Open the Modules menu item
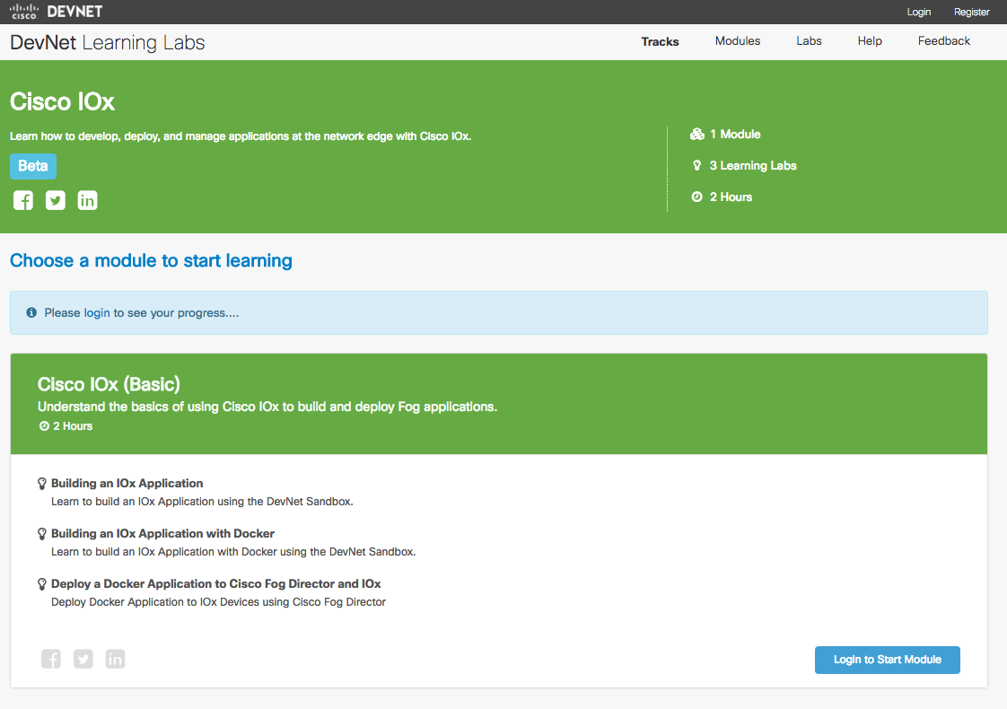Viewport: 1007px width, 709px height. (x=737, y=41)
